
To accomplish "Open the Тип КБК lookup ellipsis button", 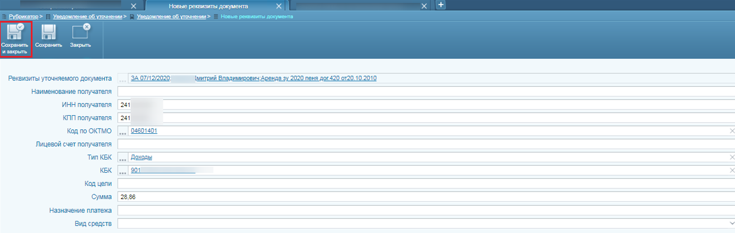I will click(122, 158).
